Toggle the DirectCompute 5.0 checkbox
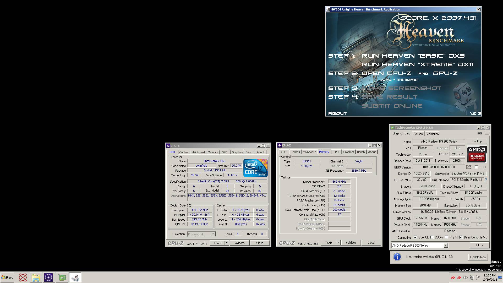503x283 pixels. [461, 237]
